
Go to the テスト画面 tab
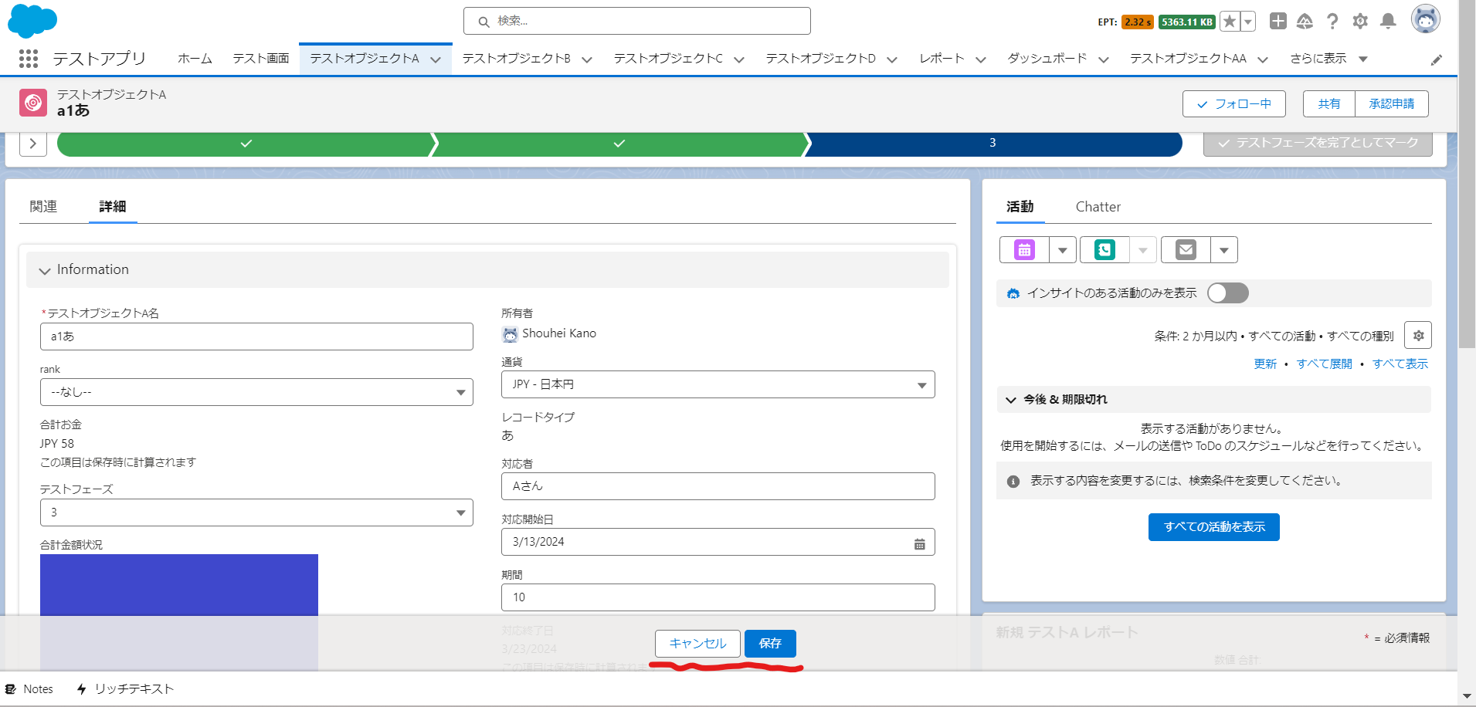click(261, 59)
